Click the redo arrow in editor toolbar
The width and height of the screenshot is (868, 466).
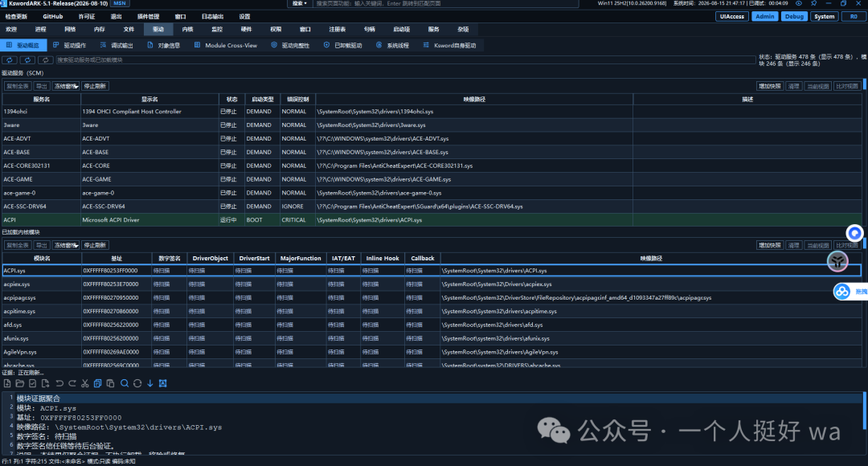tap(72, 383)
